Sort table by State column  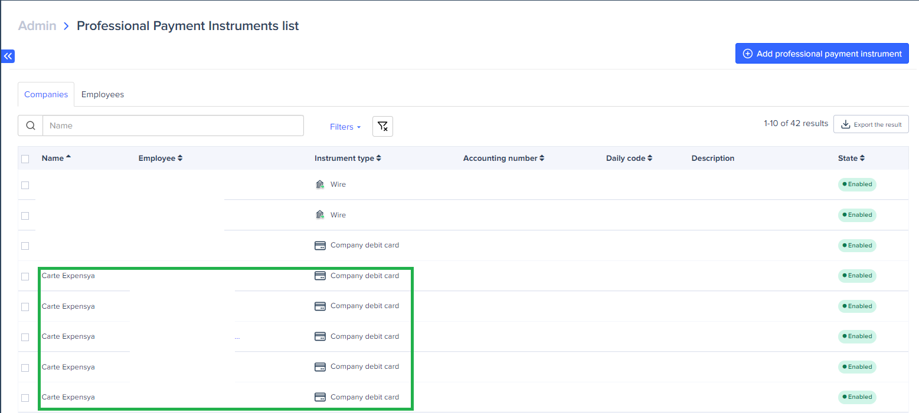851,158
